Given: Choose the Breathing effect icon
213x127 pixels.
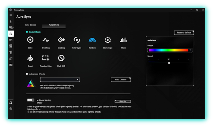Looking at the screenshot, I should click(46, 40).
